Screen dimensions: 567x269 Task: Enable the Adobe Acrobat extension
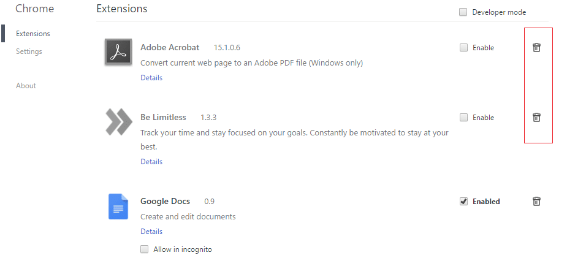[464, 48]
